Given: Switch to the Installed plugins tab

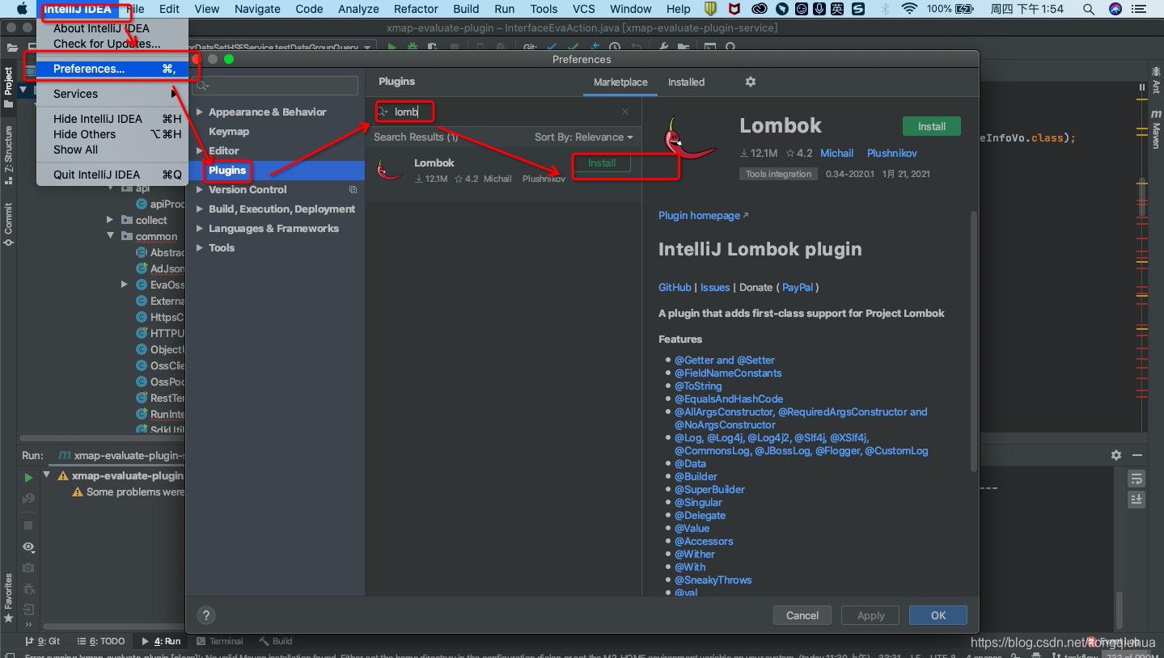Looking at the screenshot, I should pos(686,82).
